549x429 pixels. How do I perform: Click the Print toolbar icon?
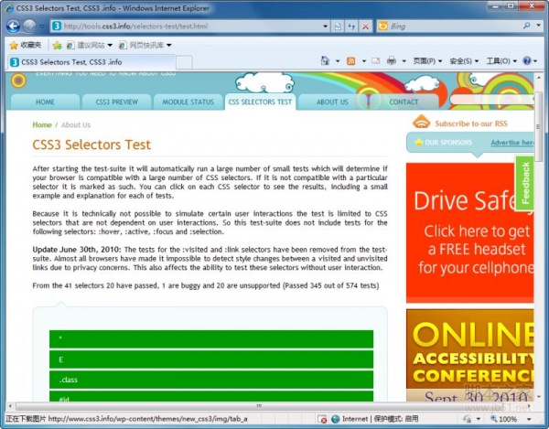pos(391,61)
